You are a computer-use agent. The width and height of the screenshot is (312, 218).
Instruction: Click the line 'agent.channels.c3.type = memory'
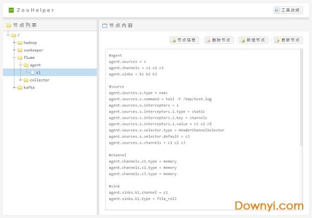pyautogui.click(x=142, y=174)
